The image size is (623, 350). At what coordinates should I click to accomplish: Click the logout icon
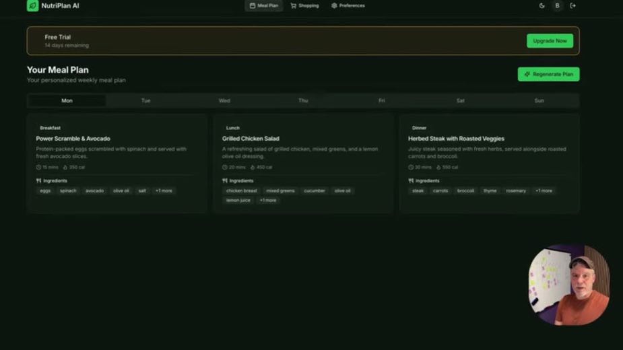pyautogui.click(x=572, y=5)
